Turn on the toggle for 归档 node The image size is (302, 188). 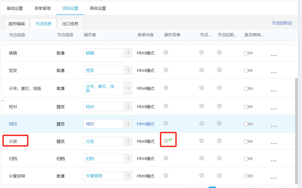coord(248,159)
